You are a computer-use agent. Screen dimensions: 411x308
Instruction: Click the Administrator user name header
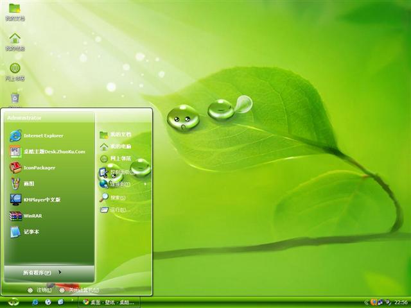(x=24, y=118)
